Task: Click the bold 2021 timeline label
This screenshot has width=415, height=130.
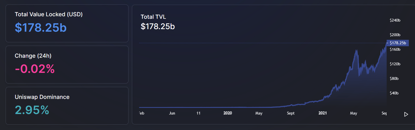Action: click(x=323, y=113)
